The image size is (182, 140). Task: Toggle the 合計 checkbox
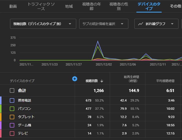12,90
